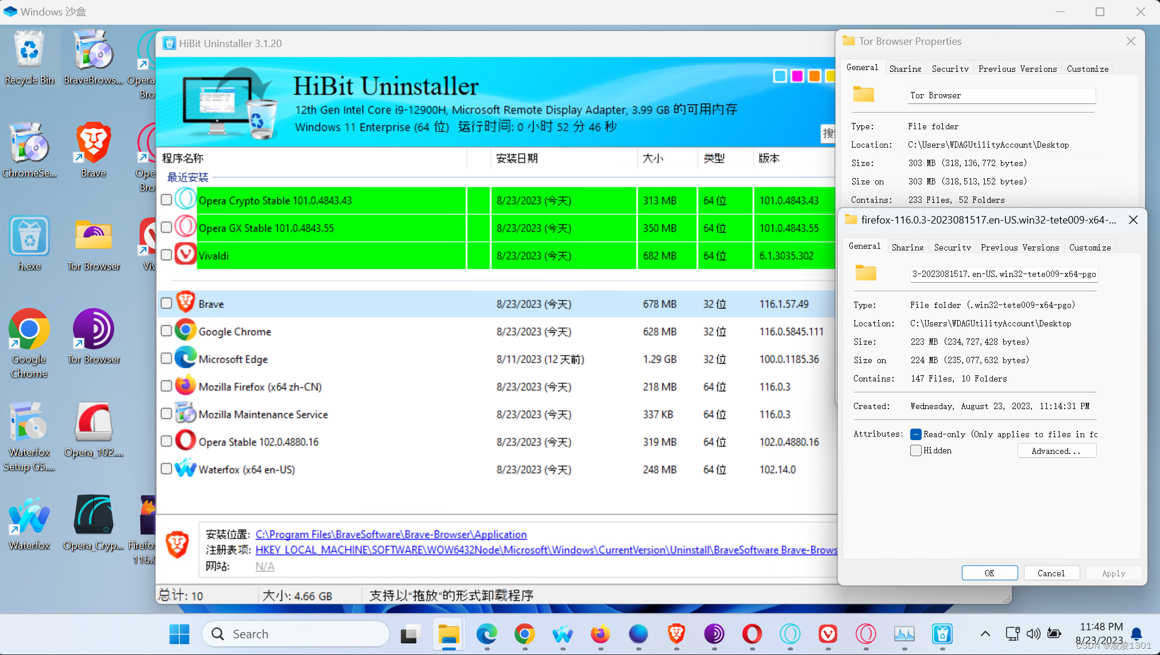The image size is (1160, 655).
Task: Sort by 程序名称 column header
Action: tap(313, 159)
